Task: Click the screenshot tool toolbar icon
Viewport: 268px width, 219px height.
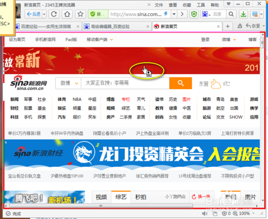Action: [255, 14]
